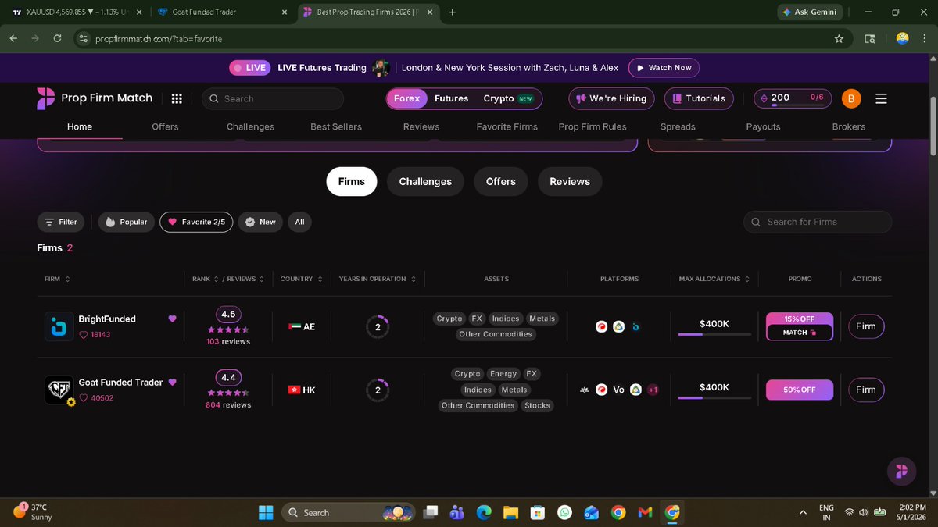This screenshot has height=527, width=938.
Task: Click BrightFunded $400K allocation bar
Action: coord(714,334)
